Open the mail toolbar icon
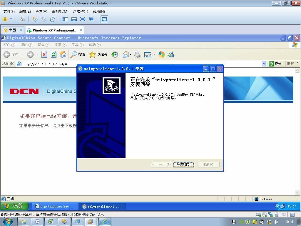Image resolution: width=301 pixels, height=226 pixels. [126, 54]
